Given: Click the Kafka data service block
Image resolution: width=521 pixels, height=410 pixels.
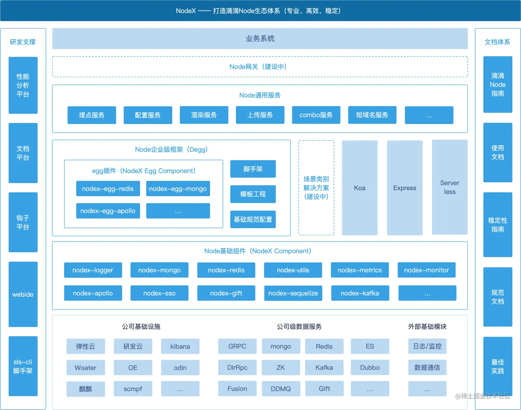Looking at the screenshot, I should (x=324, y=368).
